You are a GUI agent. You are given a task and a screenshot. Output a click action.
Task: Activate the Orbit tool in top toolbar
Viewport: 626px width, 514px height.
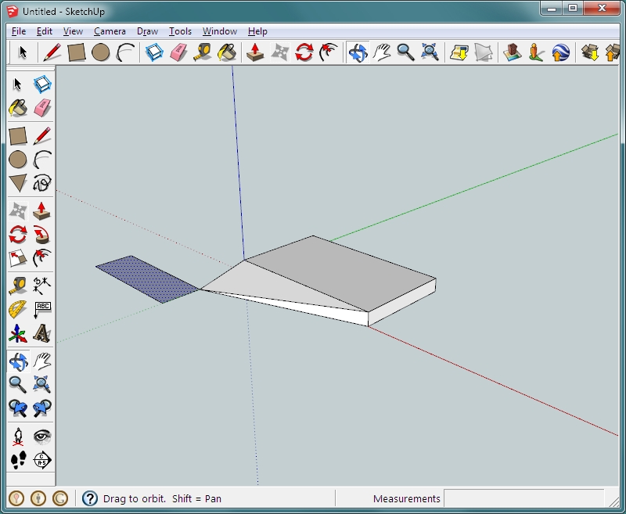pos(358,52)
